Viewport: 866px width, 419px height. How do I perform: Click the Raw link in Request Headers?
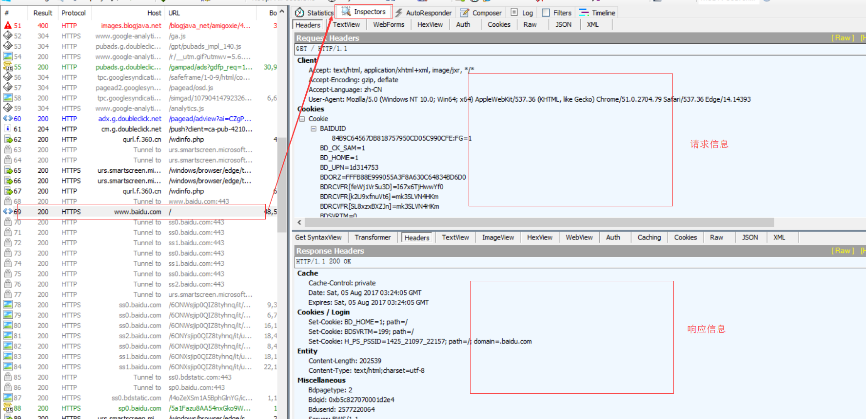pyautogui.click(x=842, y=38)
